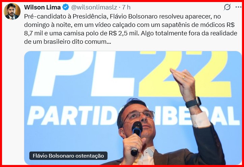Open the @wilsonlimaslz handle link
The image size is (244, 167).
[94, 7]
